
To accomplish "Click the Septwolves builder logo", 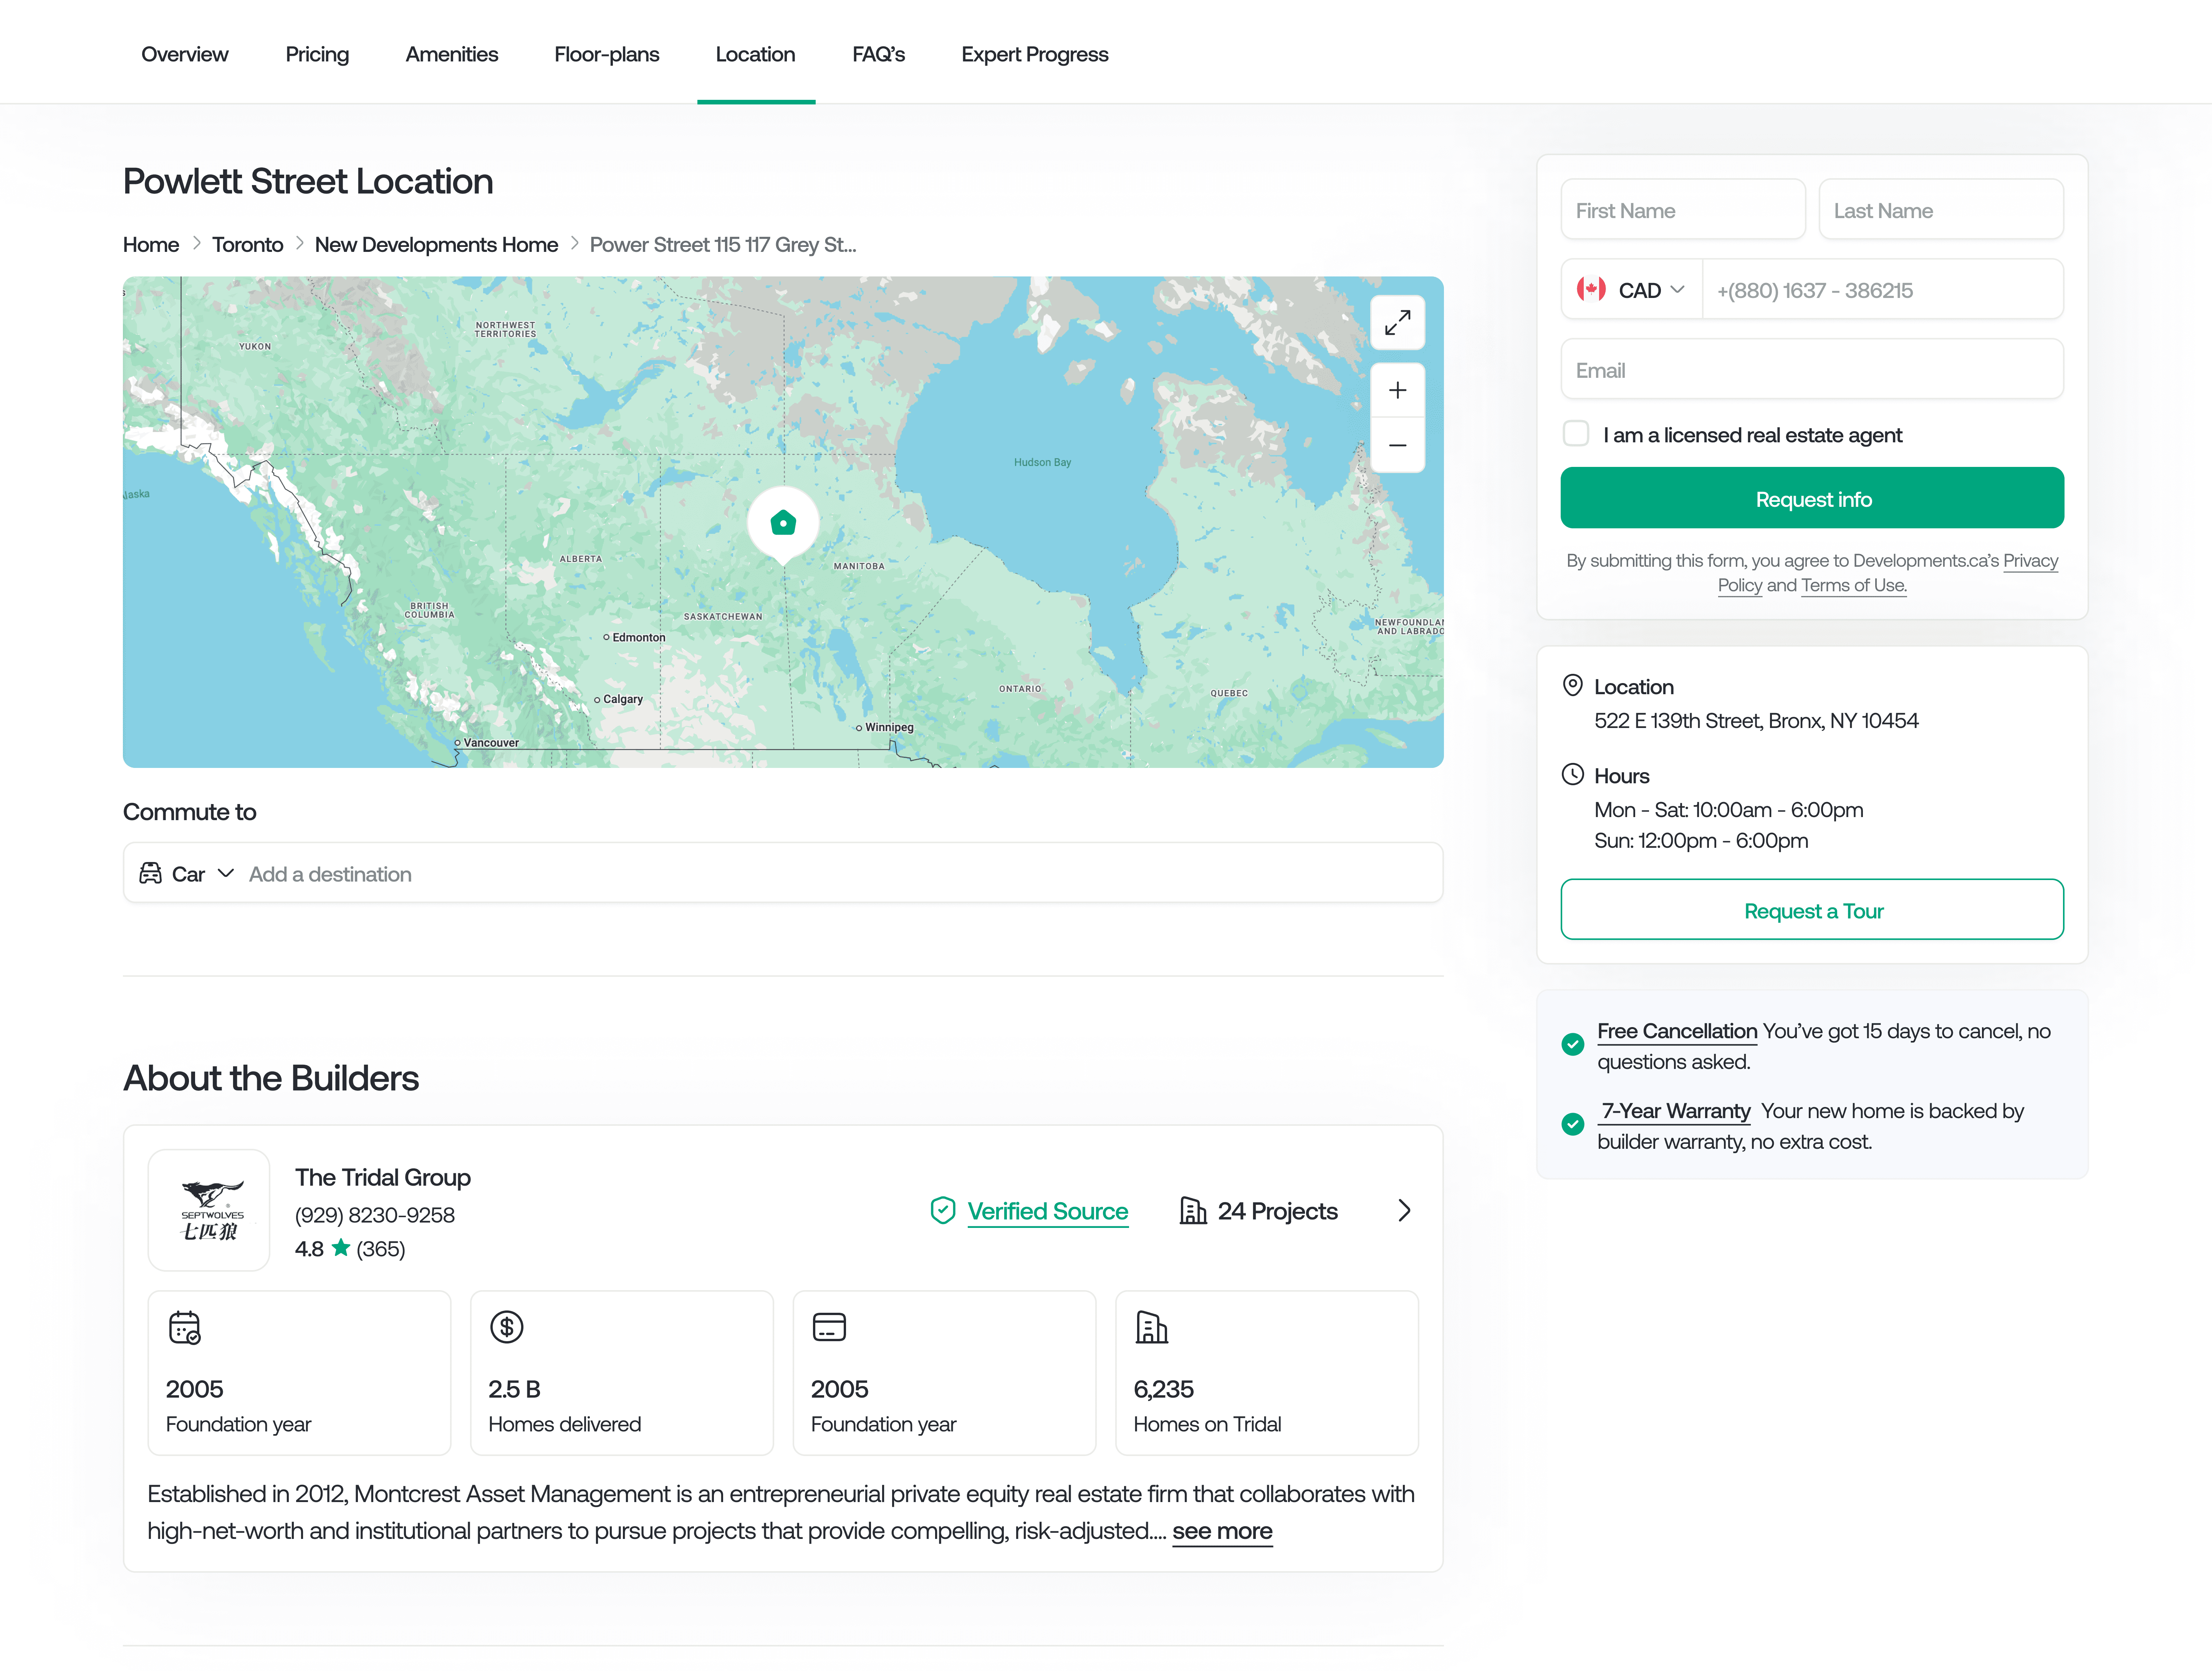I will (x=209, y=1210).
